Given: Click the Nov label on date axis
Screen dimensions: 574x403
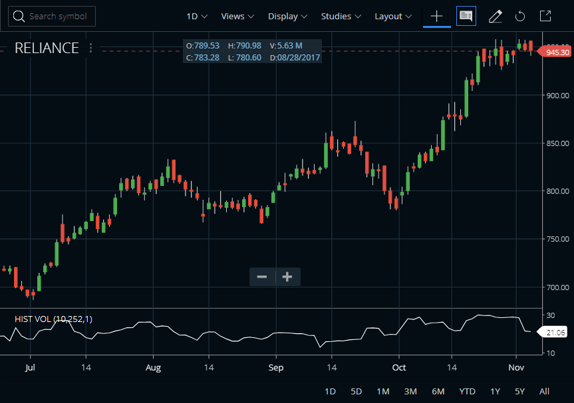Looking at the screenshot, I should [516, 368].
